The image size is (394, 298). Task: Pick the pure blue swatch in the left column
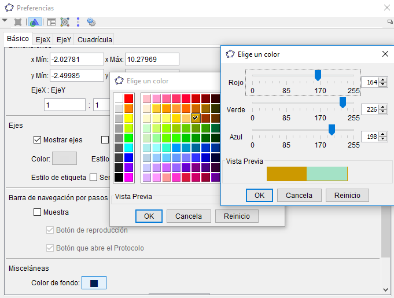pos(128,157)
